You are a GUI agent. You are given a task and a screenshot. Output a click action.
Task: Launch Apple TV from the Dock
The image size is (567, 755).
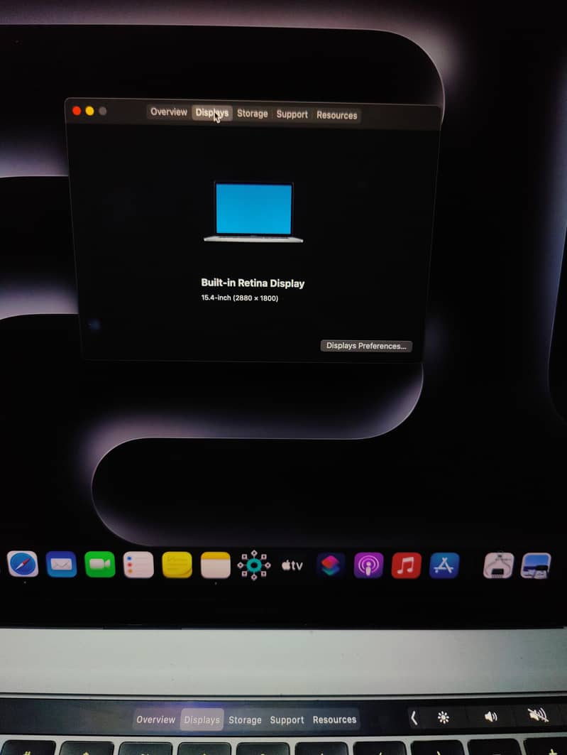coord(292,565)
